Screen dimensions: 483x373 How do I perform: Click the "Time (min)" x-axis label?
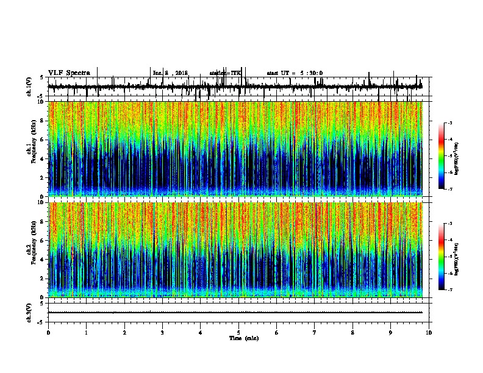click(244, 338)
